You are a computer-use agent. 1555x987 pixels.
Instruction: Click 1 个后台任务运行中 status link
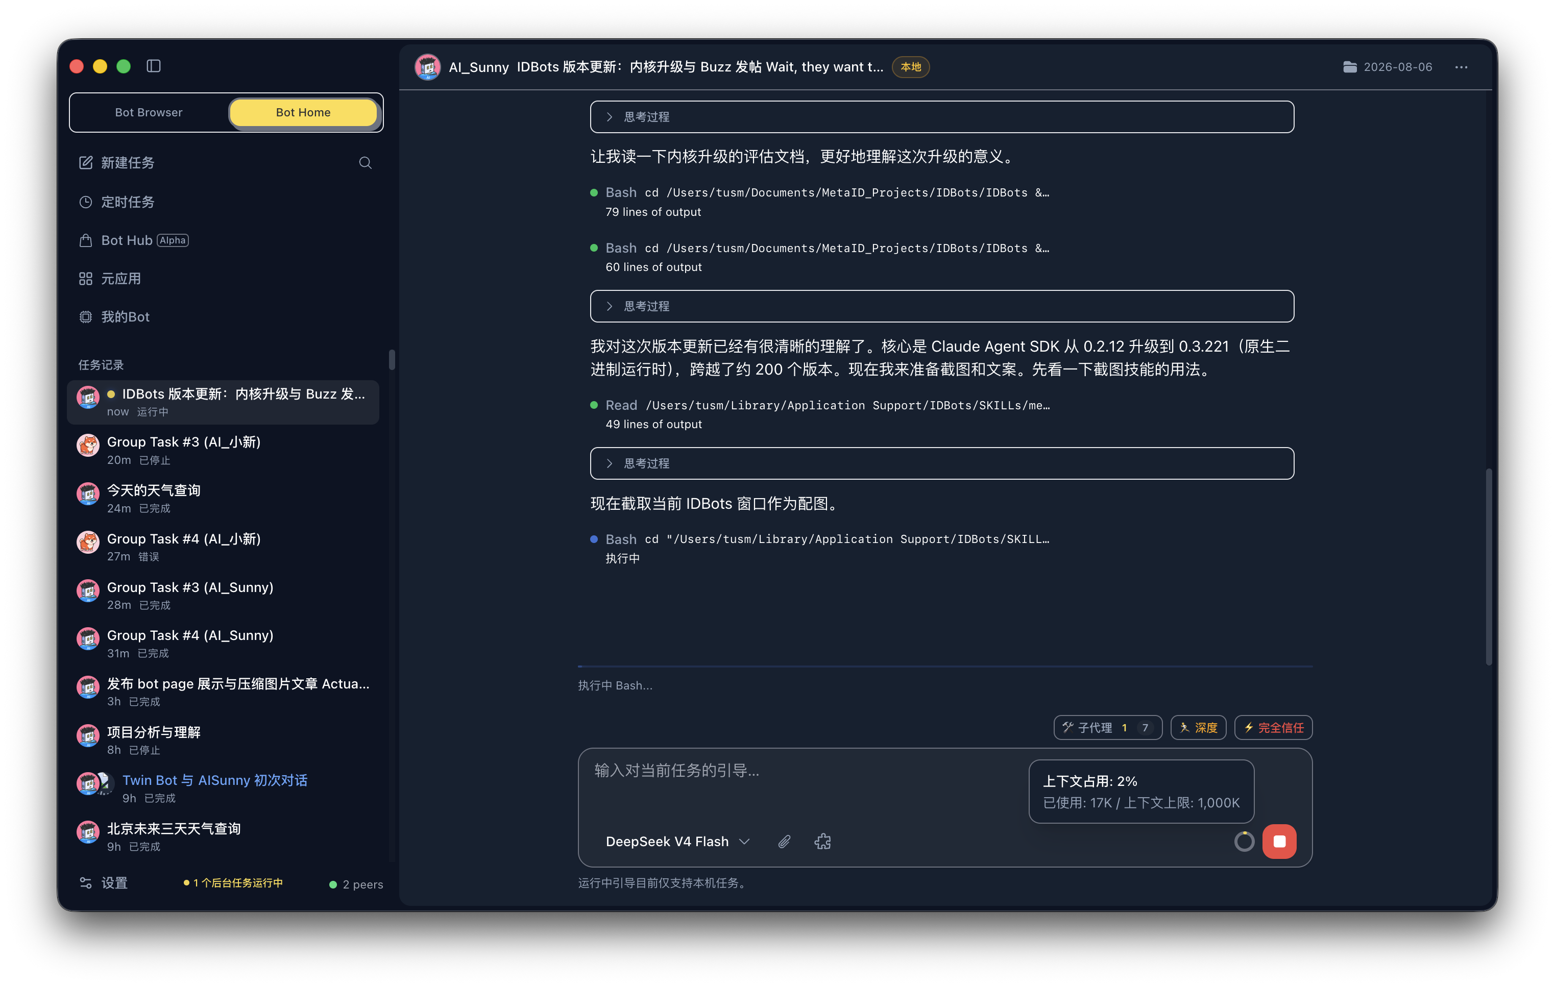(x=234, y=883)
